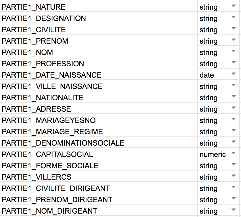Open type dropdown arrow for PARTIE1_NATURE
This screenshot has width=241, height=217.
point(233,6)
